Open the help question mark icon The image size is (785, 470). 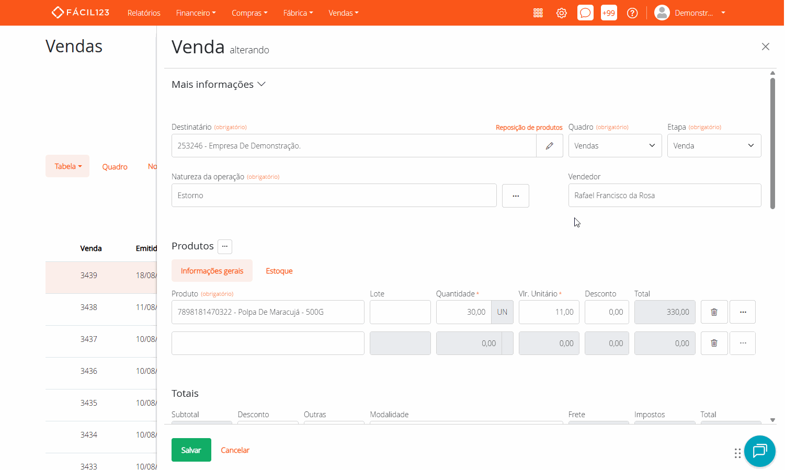pos(632,13)
